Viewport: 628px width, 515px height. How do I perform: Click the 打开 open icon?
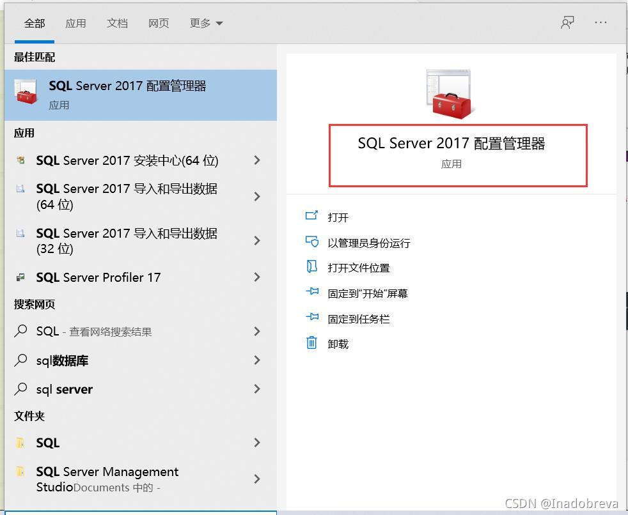(311, 216)
